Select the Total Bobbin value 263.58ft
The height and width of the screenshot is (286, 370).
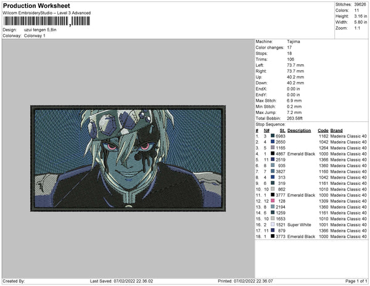pyautogui.click(x=295, y=118)
